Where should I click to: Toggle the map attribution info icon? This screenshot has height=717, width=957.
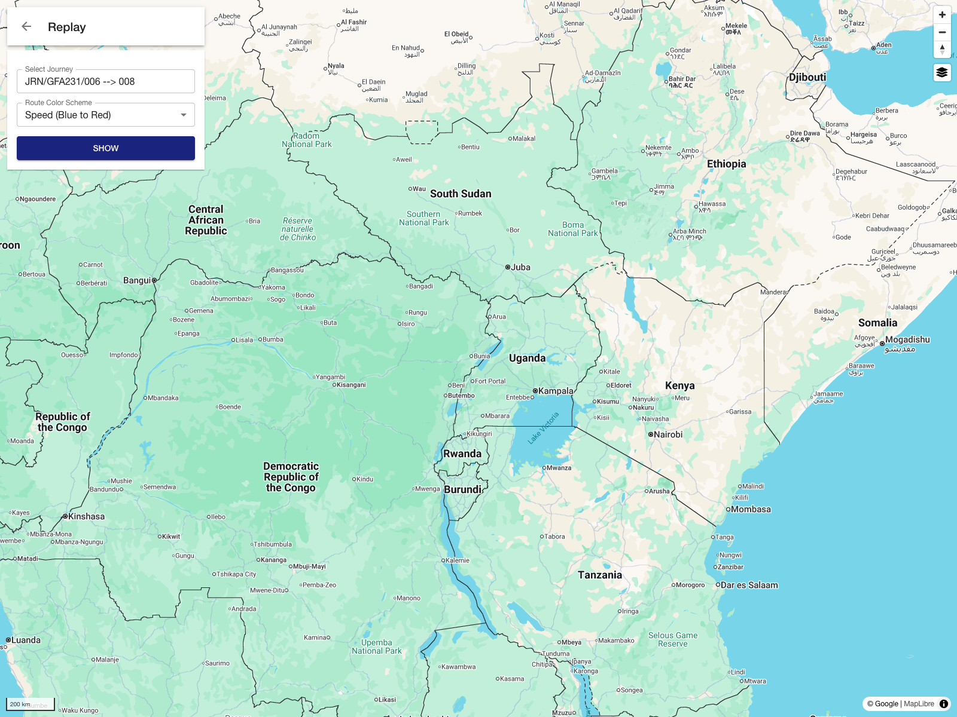point(944,703)
